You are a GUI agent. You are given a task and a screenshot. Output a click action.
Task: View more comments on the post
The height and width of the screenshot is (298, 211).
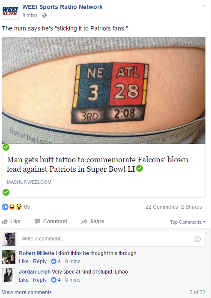[x=27, y=292]
